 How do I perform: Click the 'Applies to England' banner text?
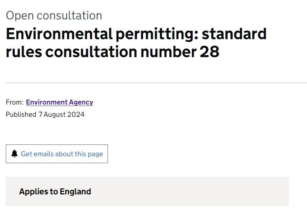point(55,192)
